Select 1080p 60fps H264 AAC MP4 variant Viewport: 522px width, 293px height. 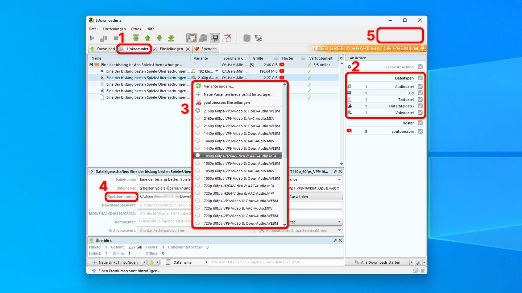(240, 156)
